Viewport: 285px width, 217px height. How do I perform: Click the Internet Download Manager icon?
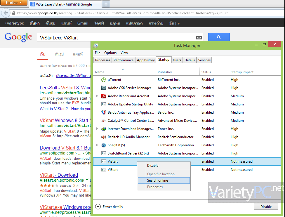[x=104, y=129]
